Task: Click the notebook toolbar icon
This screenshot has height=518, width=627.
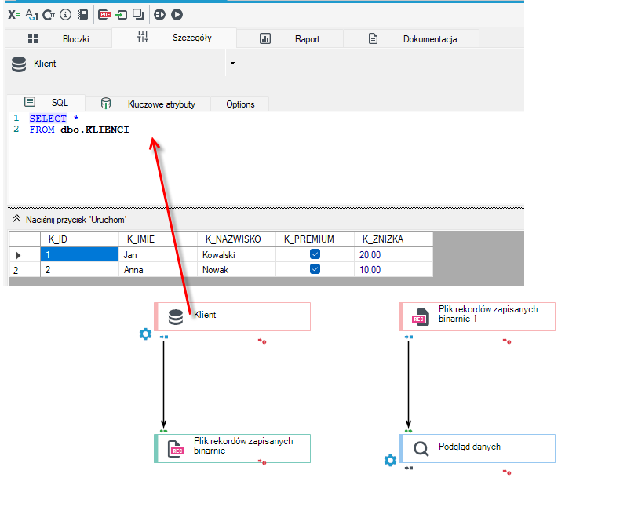Action: 83,15
